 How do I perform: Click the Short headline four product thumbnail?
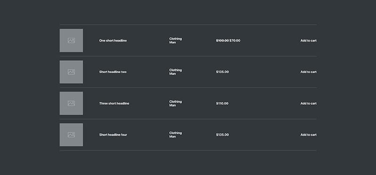71,135
